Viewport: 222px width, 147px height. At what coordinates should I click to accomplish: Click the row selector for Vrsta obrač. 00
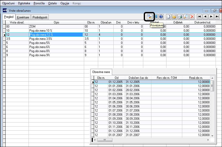tap(4, 27)
